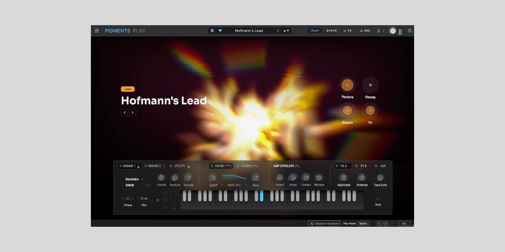Toggle UTILITY power button
Viewport: 505px width, 252px height.
(x=171, y=166)
